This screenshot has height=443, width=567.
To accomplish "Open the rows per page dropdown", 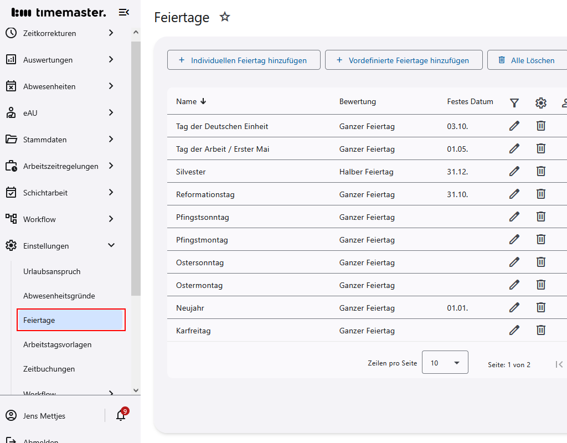I will 445,363.
